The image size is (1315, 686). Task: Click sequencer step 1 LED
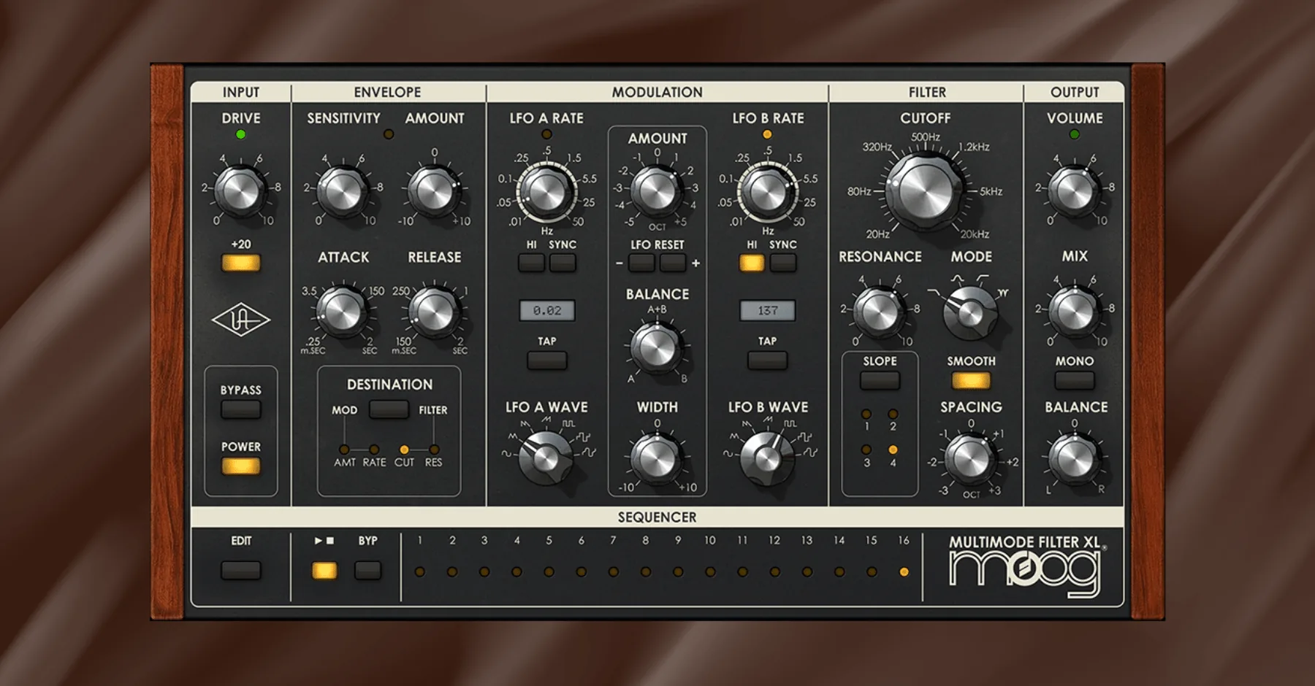420,572
